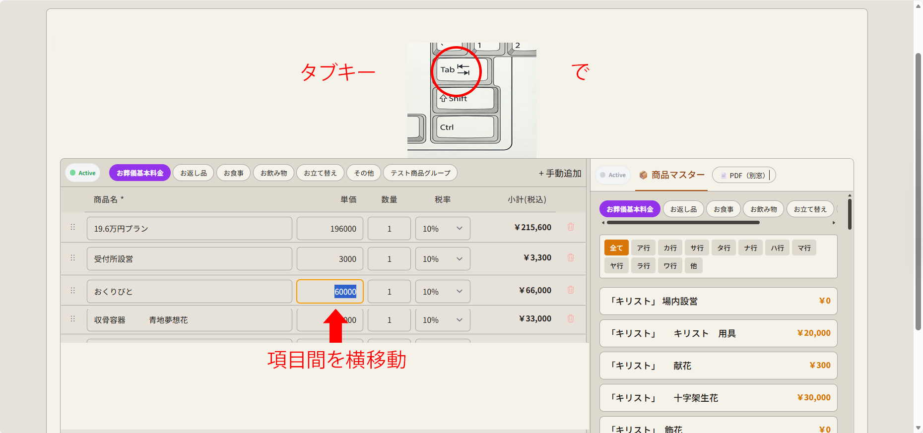The width and height of the screenshot is (923, 433).
Task: Click the 数量 field of 受付所設営 row
Action: (x=389, y=259)
